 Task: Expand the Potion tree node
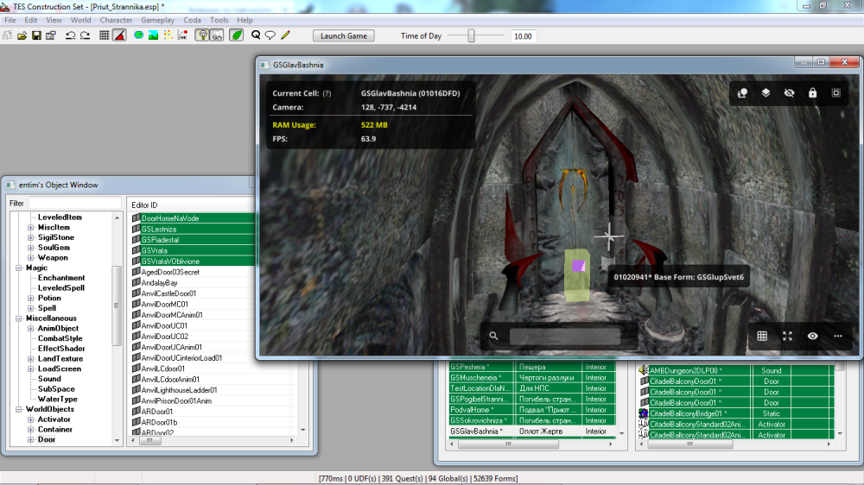pos(31,299)
